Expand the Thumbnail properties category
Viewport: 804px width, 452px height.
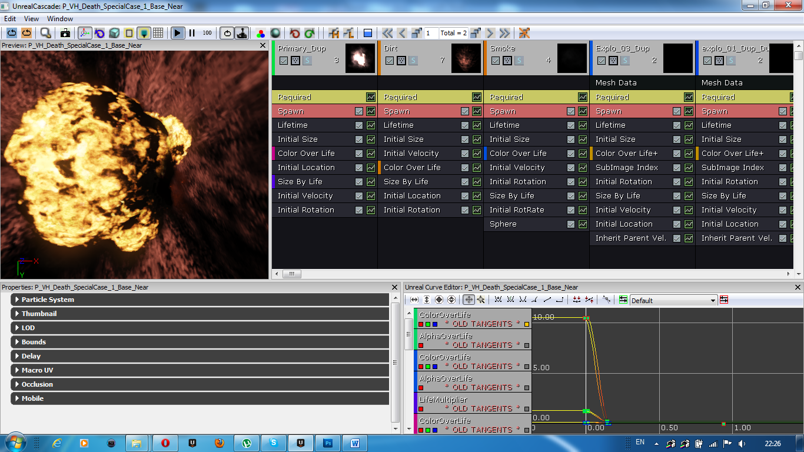(200, 314)
